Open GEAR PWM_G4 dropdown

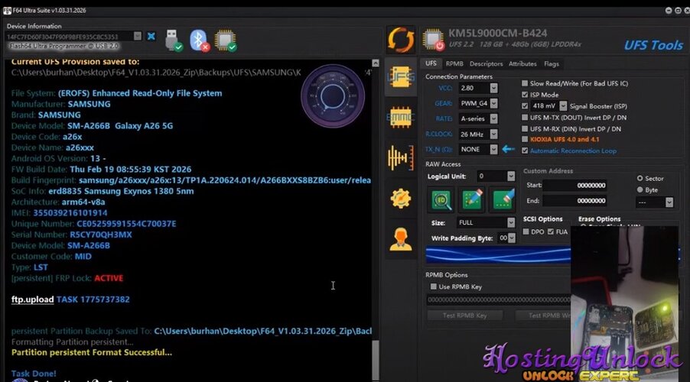pyautogui.click(x=493, y=103)
